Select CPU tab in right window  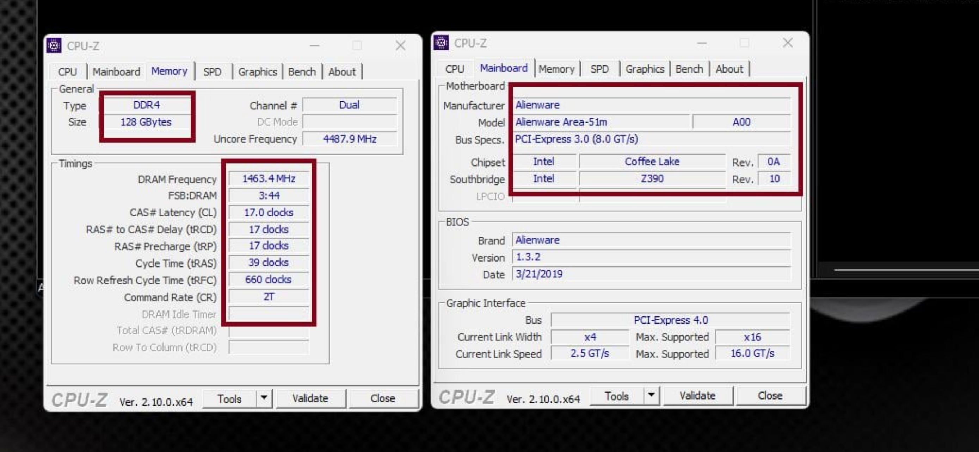pos(455,69)
